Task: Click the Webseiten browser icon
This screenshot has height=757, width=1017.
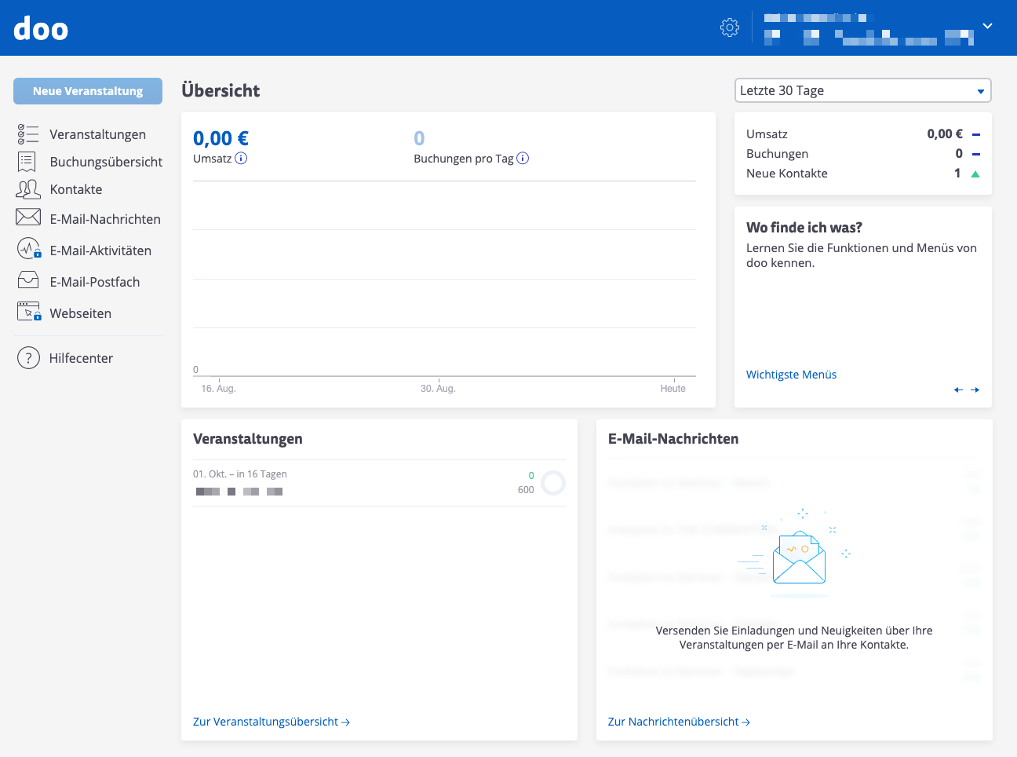Action: 28,312
